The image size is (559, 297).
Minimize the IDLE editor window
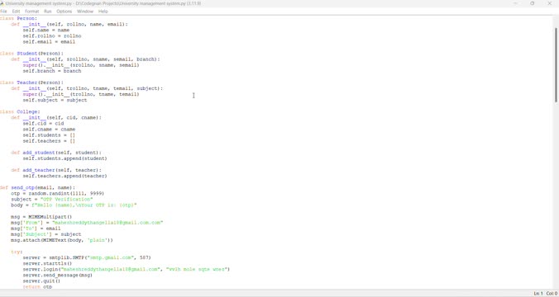[x=515, y=3]
